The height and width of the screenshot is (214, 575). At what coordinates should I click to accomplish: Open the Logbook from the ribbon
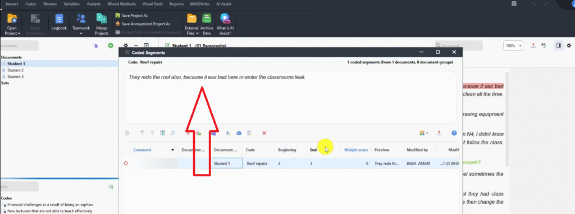59,22
